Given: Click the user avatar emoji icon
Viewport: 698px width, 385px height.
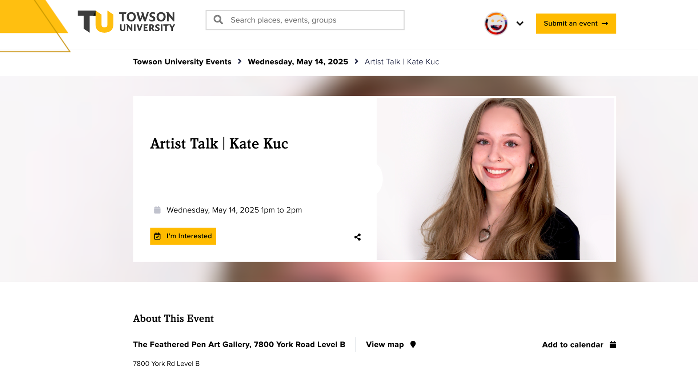Looking at the screenshot, I should point(496,24).
